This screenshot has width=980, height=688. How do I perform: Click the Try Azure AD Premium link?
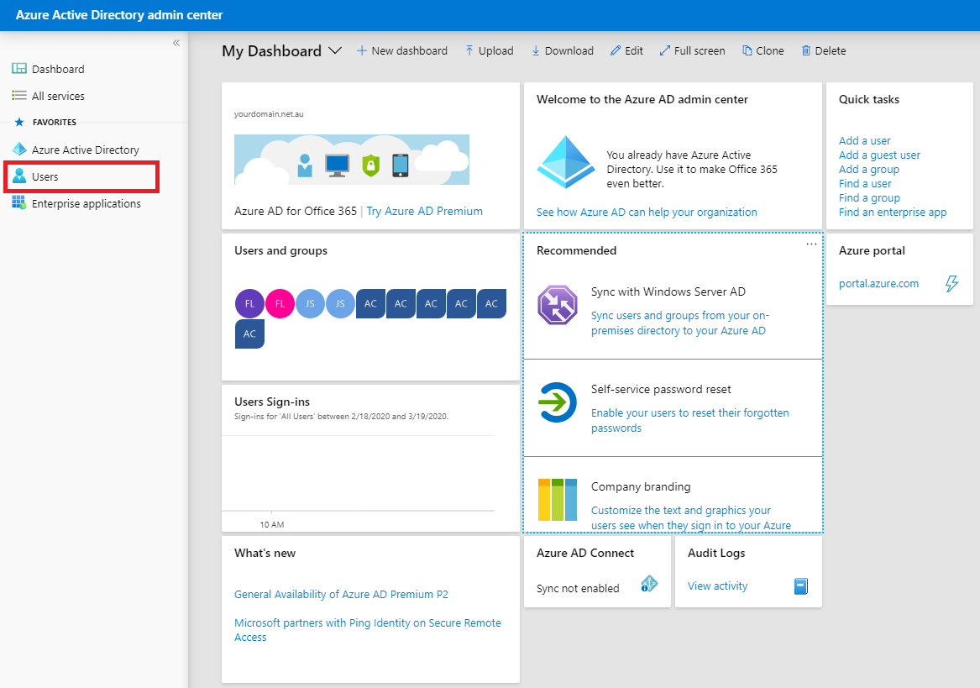pos(424,211)
